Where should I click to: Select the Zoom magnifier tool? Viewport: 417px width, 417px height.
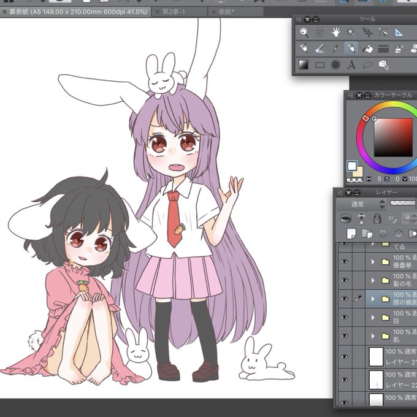[304, 33]
